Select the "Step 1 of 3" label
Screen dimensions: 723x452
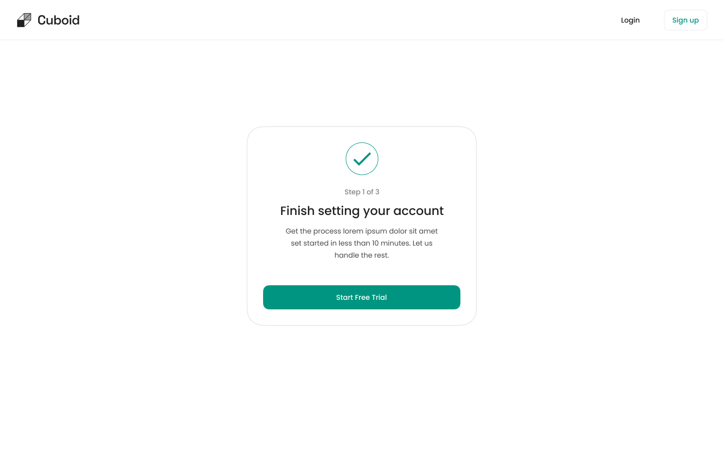361,192
